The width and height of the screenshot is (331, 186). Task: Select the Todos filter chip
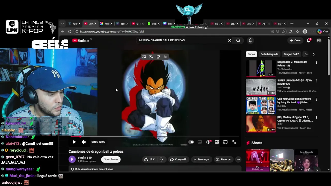coord(251,54)
